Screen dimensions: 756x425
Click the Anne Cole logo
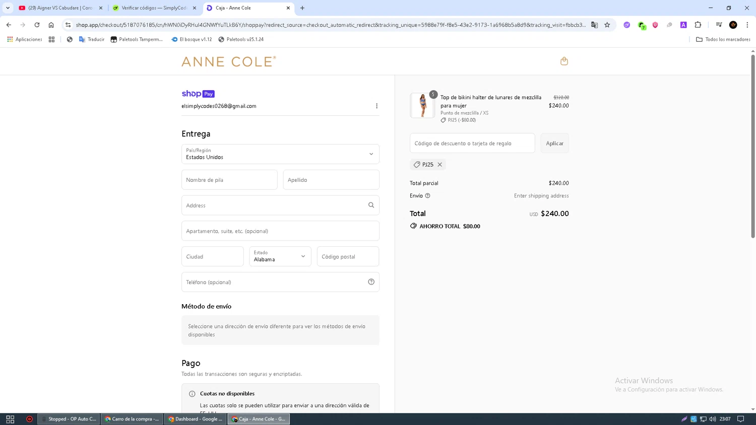pos(229,61)
